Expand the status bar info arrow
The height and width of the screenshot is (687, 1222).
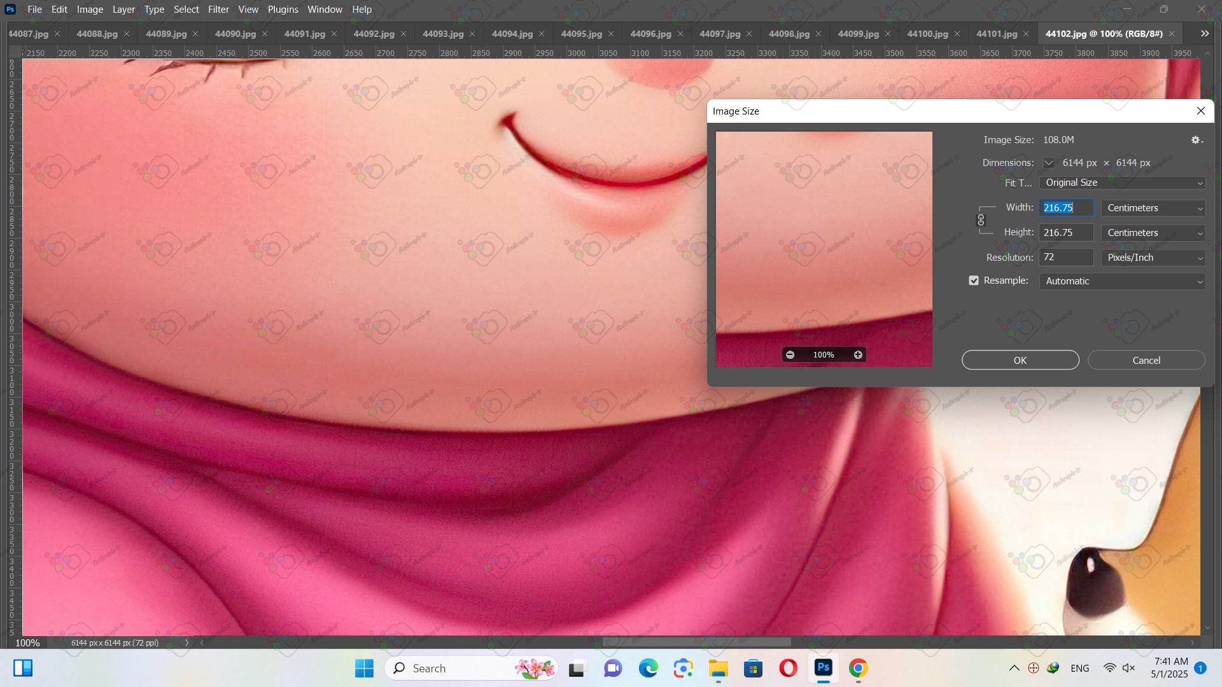pyautogui.click(x=186, y=642)
